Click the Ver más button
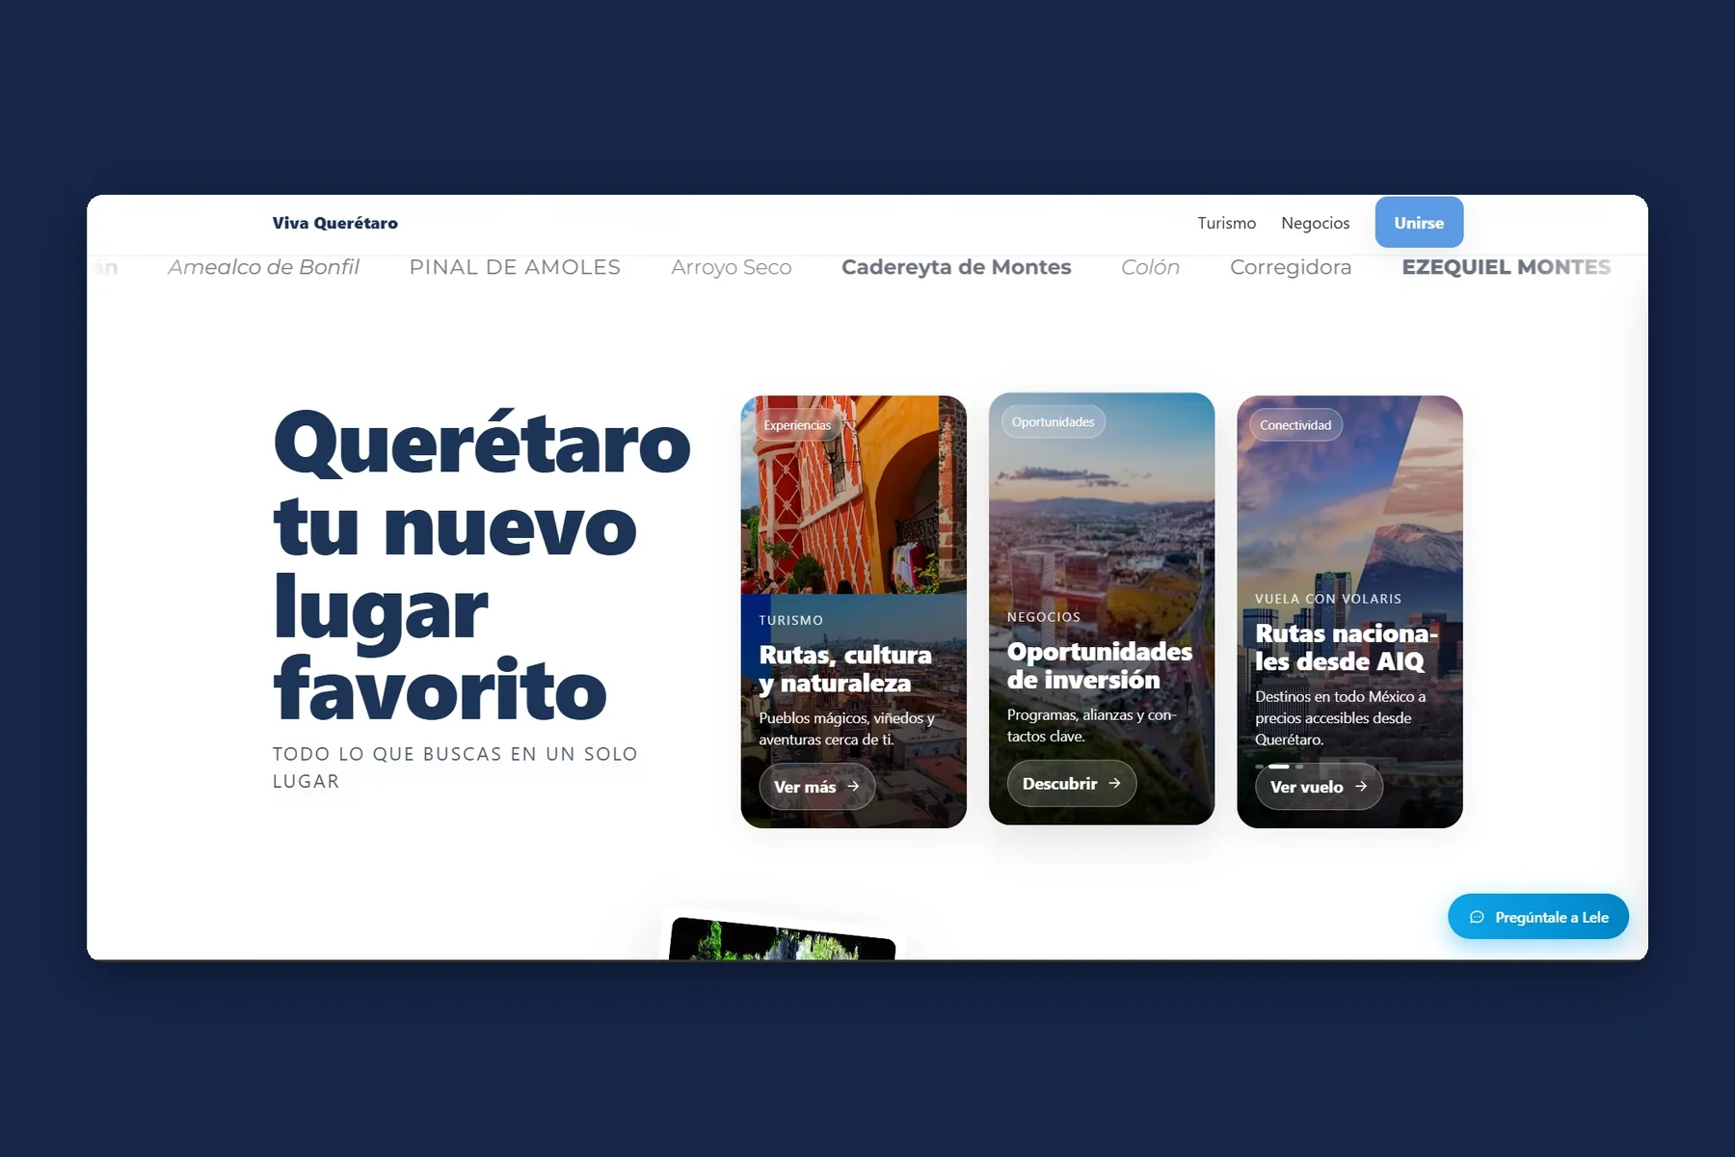 817,787
